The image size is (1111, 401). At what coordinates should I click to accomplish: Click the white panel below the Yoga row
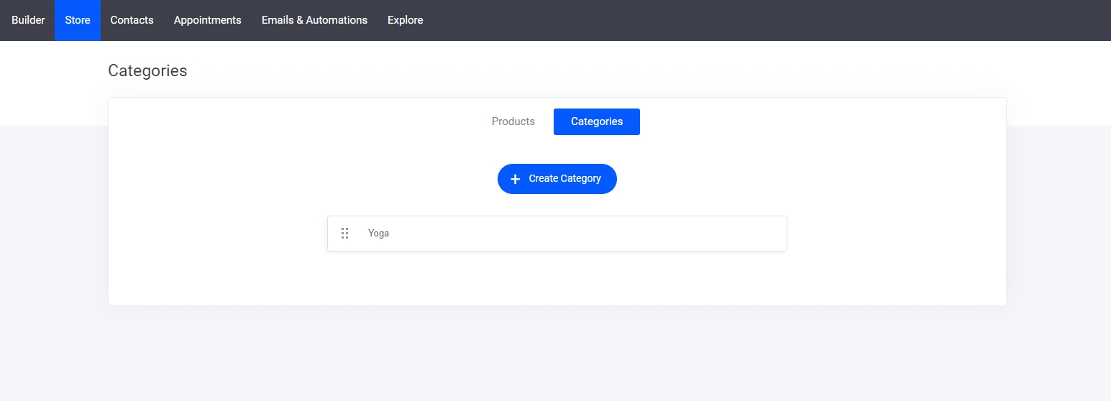click(557, 279)
